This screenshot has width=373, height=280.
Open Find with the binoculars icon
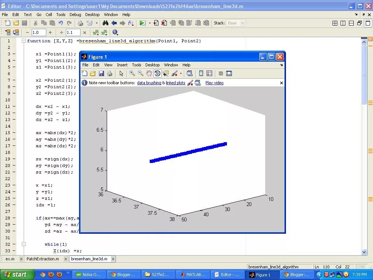[105, 23]
